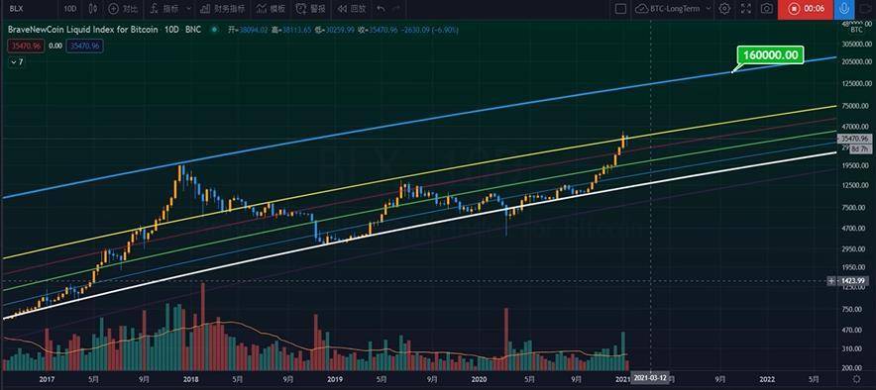Take a chart snapshot with camera icon
The height and width of the screenshot is (390, 876).
click(767, 8)
